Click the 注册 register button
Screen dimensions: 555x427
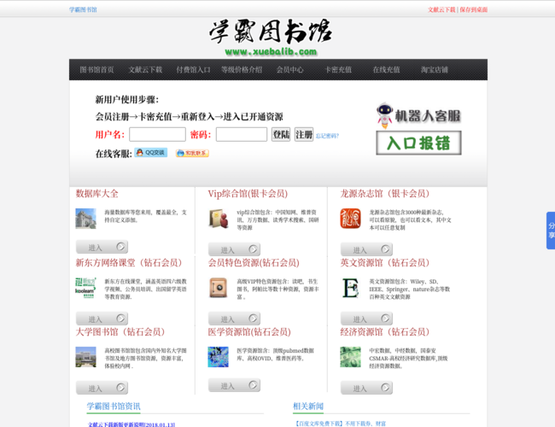pos(304,135)
